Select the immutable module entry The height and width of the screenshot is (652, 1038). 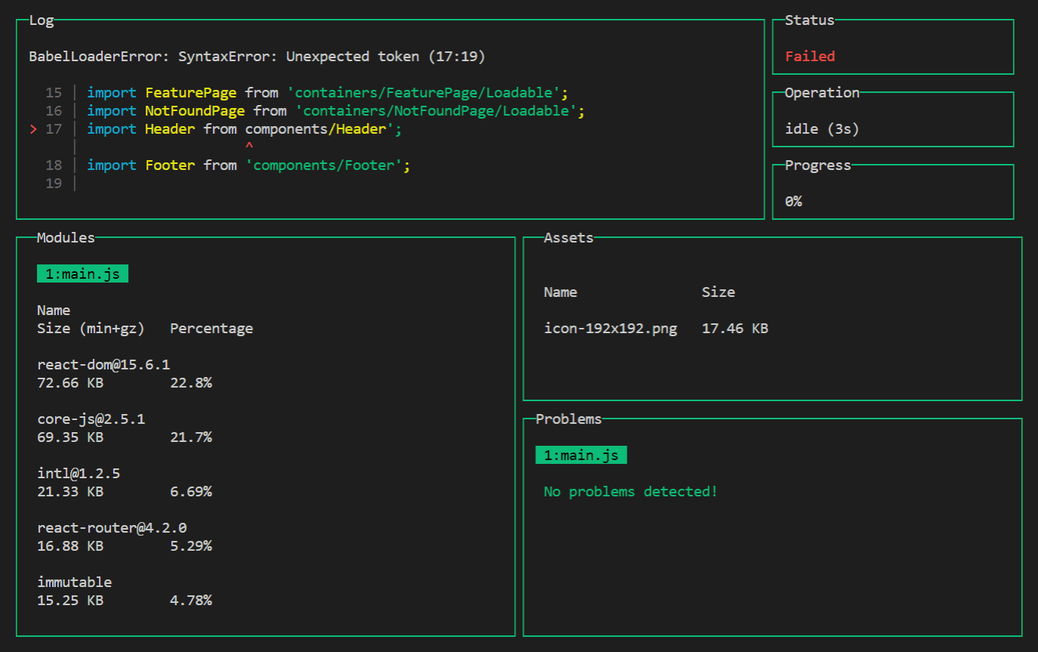[74, 582]
